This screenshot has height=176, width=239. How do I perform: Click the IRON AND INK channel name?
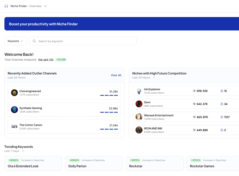point(153,128)
